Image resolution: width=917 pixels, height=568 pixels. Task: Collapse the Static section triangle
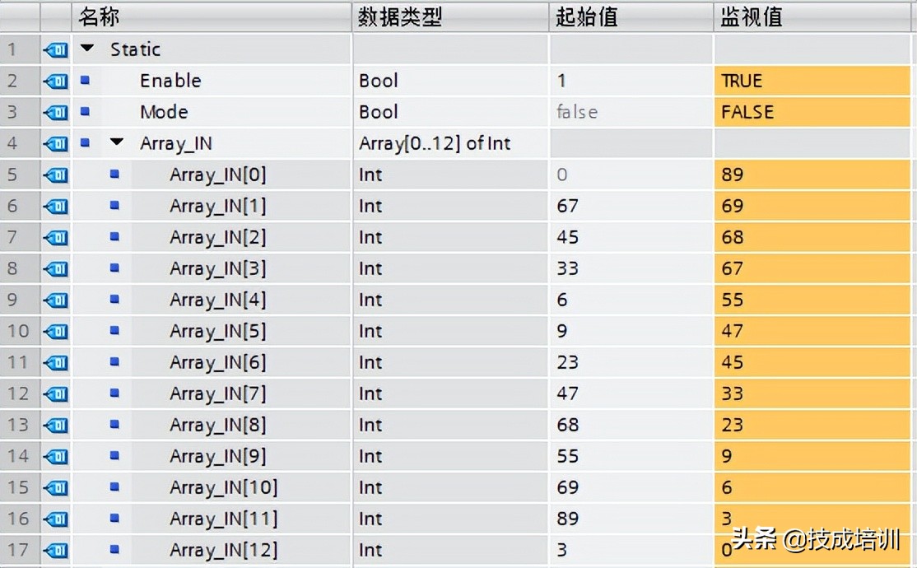coord(88,49)
